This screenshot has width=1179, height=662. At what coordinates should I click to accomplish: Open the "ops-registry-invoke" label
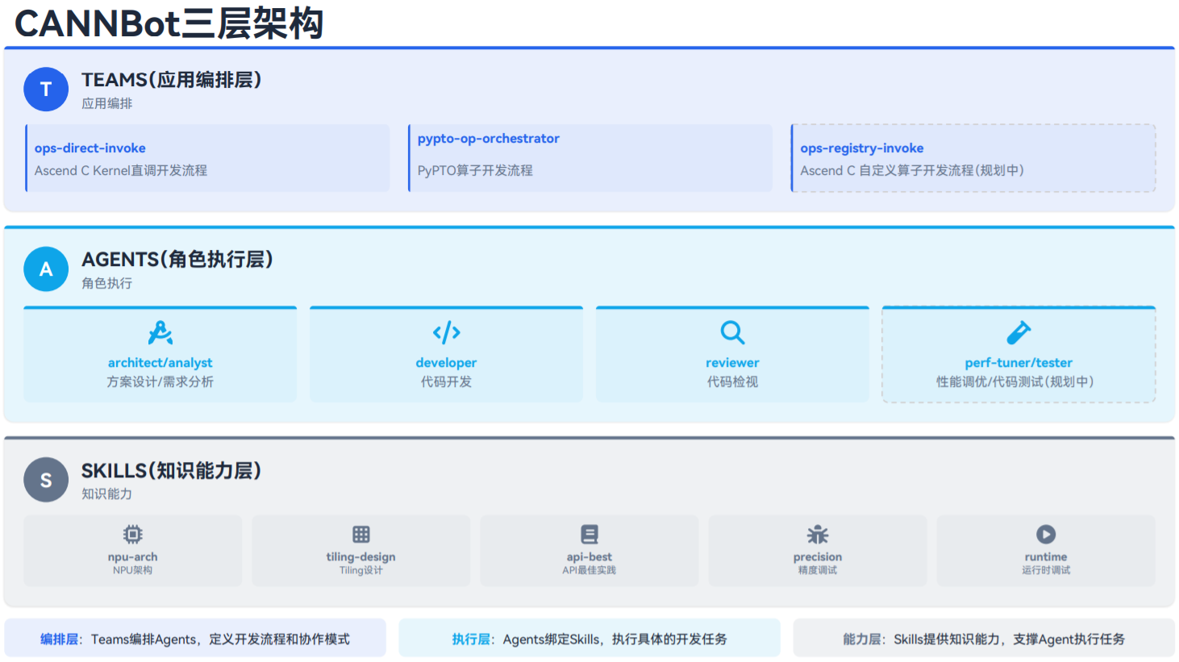(862, 148)
